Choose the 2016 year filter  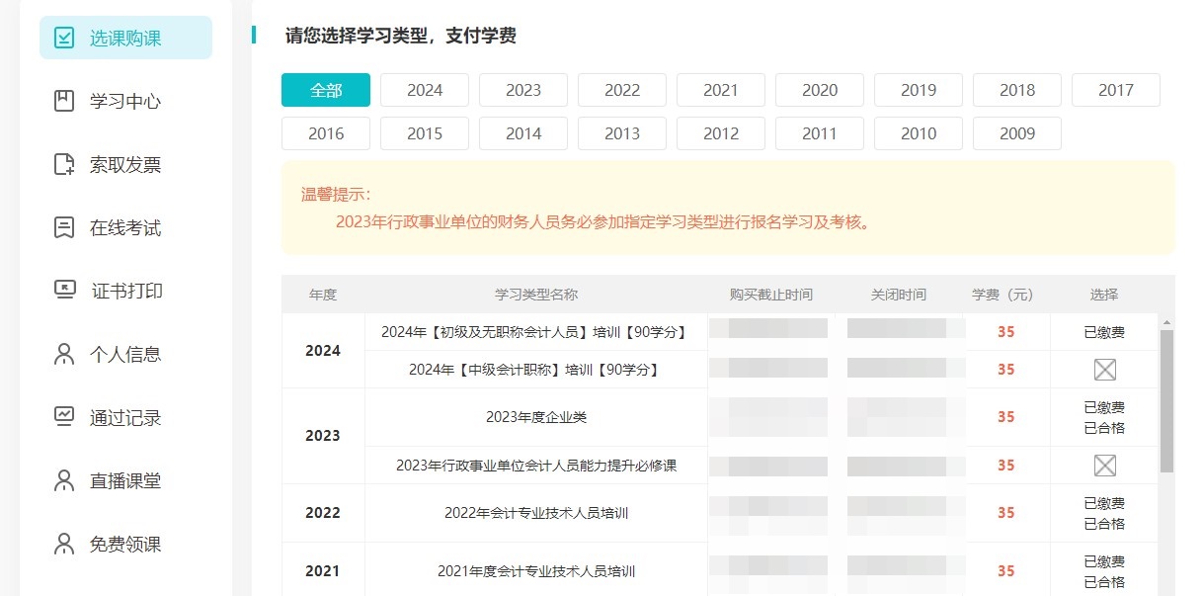(326, 133)
